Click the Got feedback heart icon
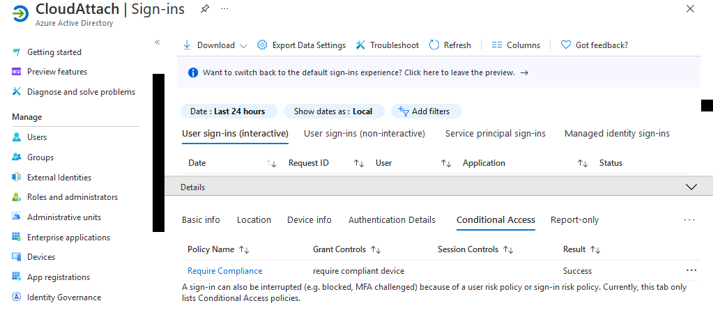Viewport: 713px width, 310px height. point(566,45)
